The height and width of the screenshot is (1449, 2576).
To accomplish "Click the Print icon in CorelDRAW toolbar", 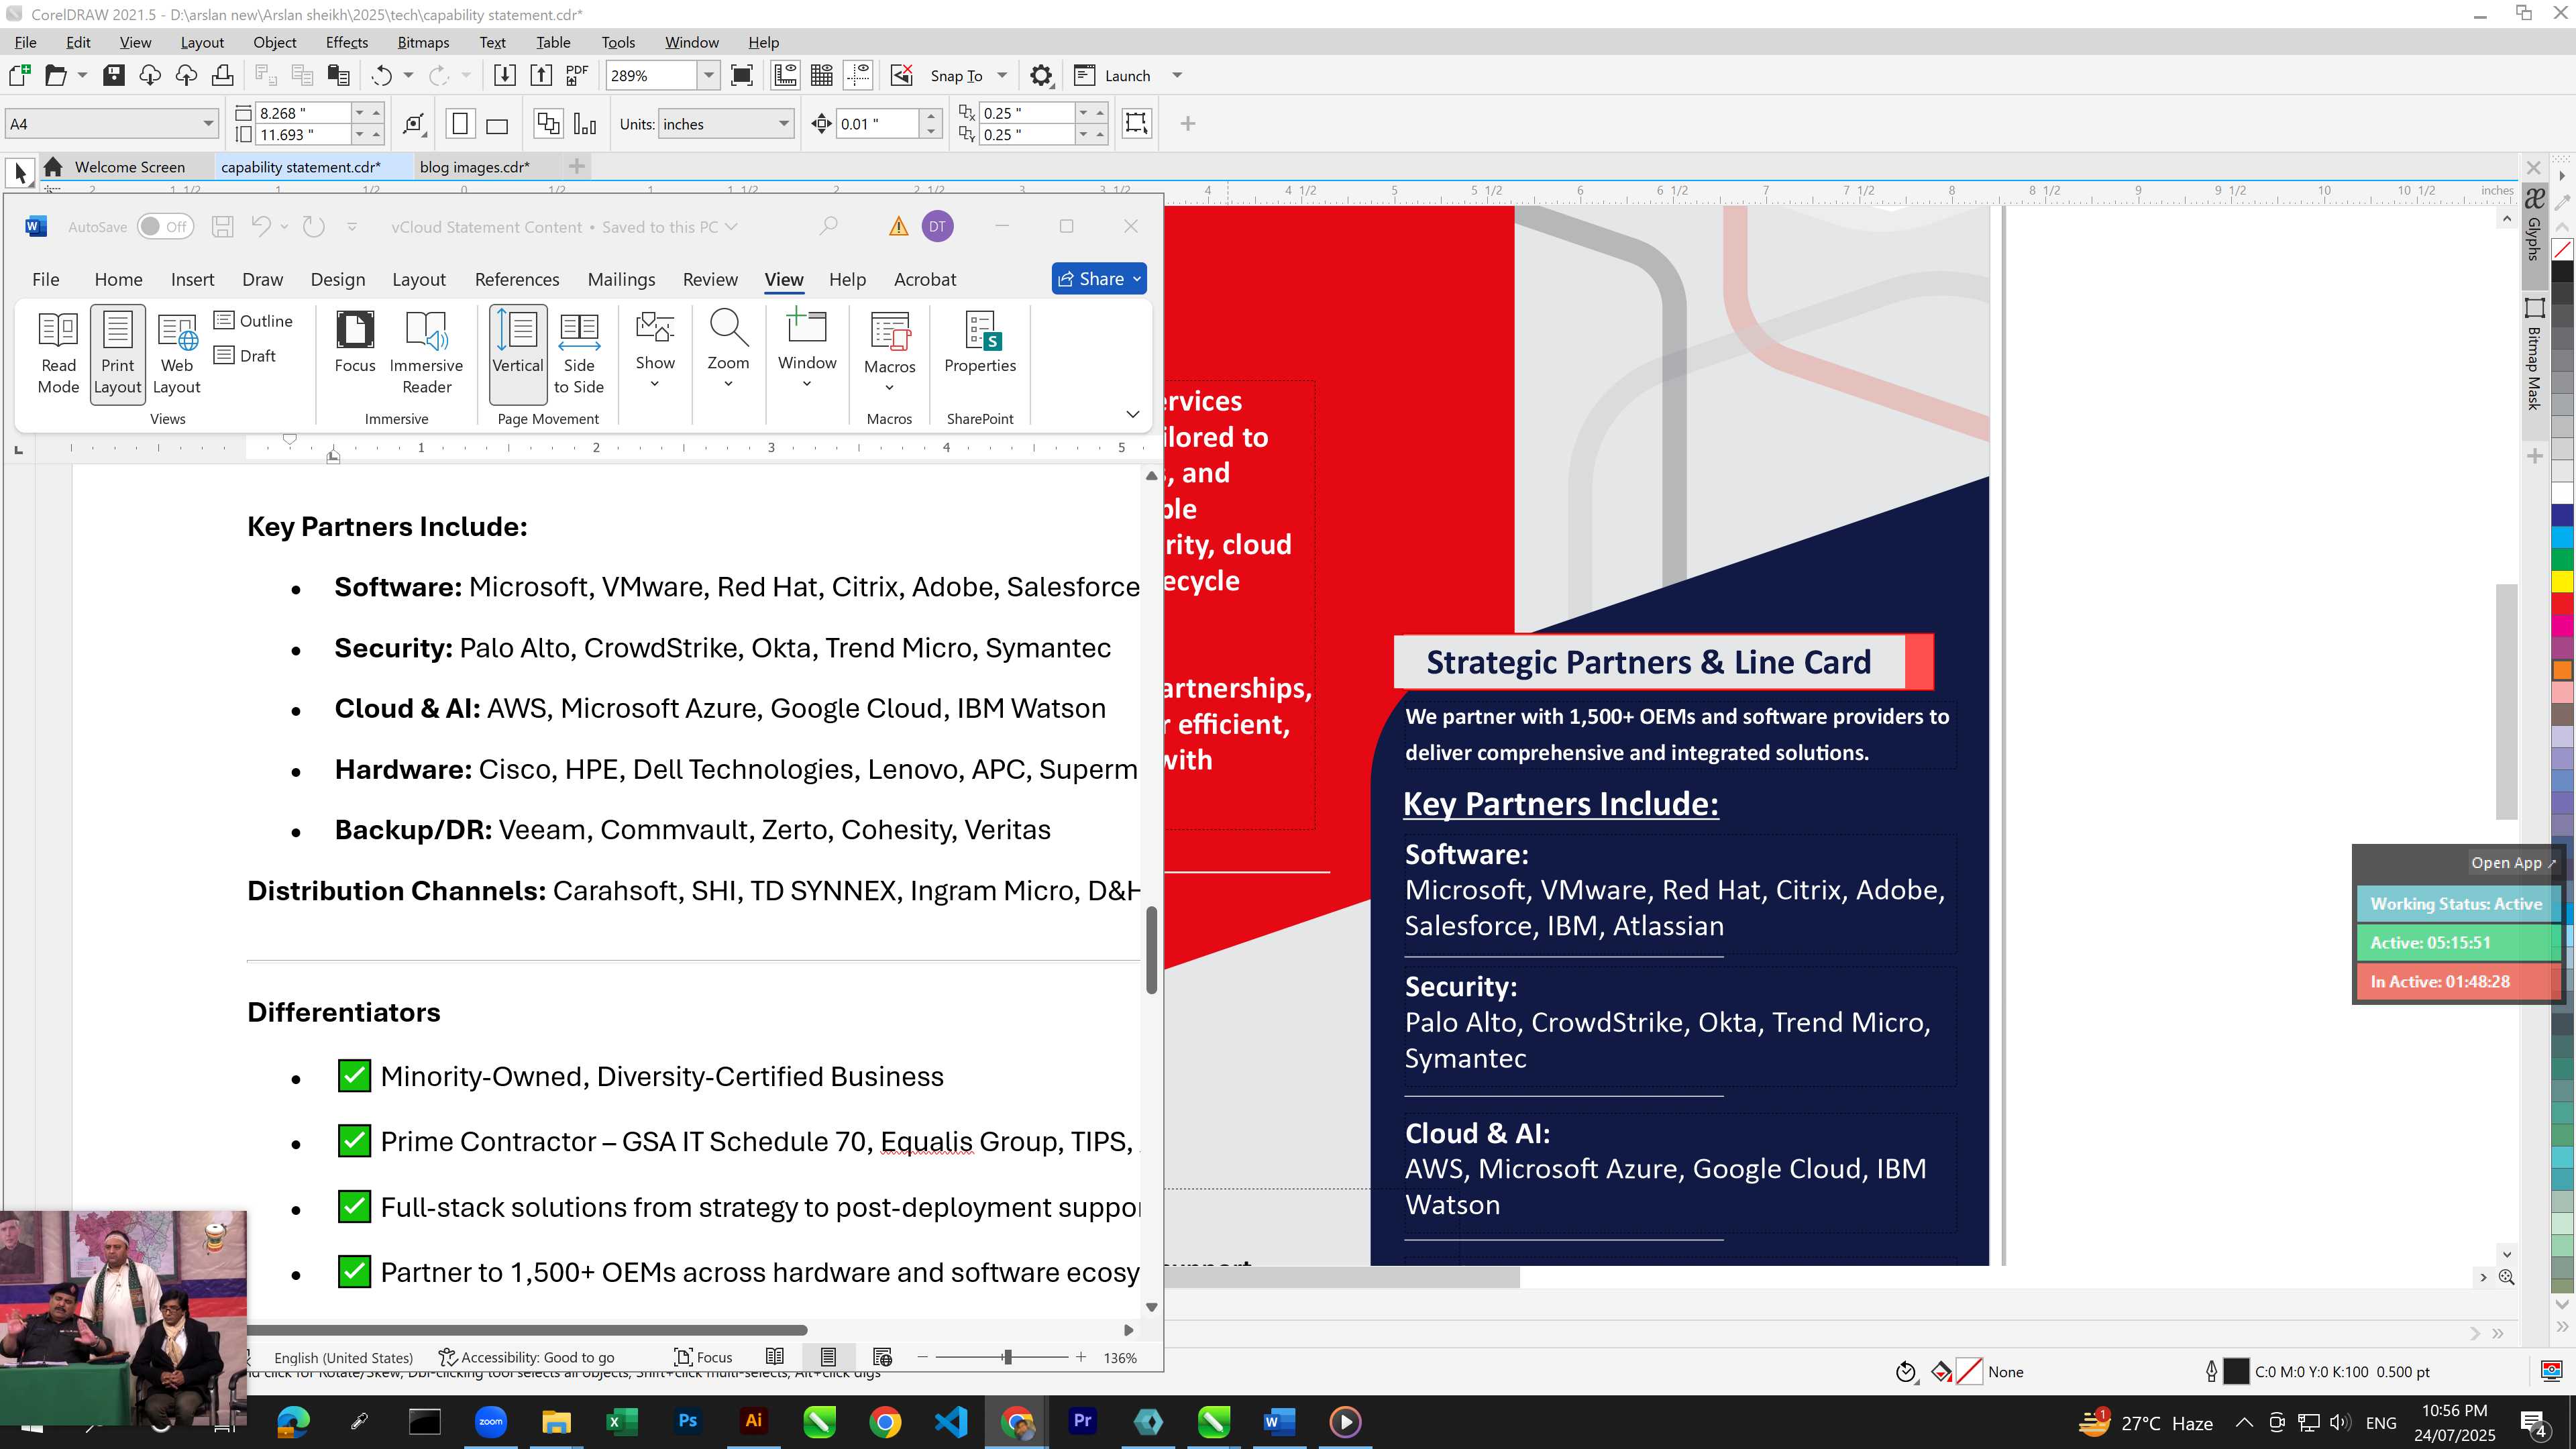I will [222, 75].
